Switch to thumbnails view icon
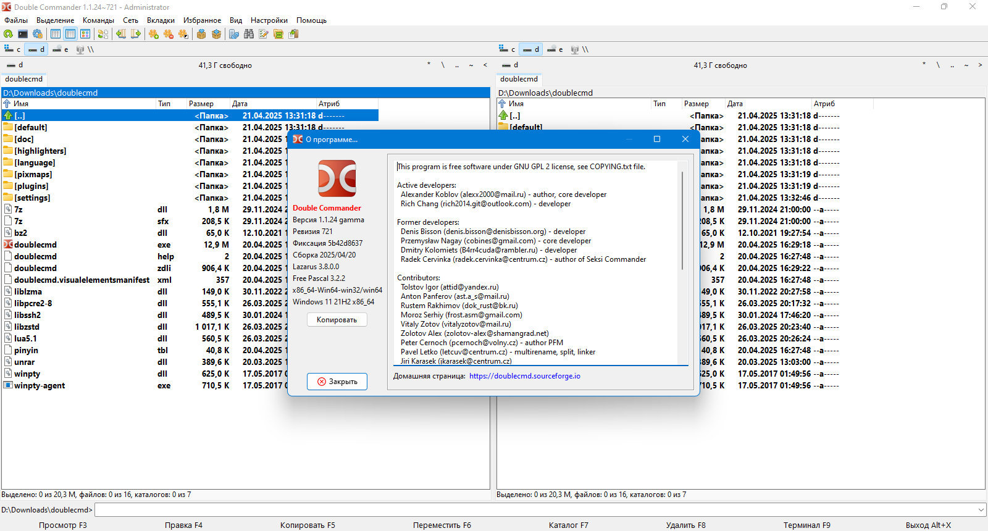This screenshot has height=531, width=988. (x=85, y=34)
